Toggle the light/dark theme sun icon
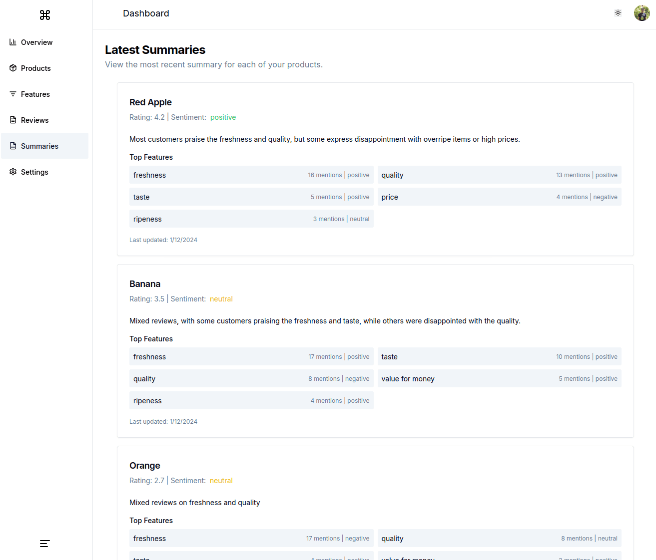Screen dimensions: 656x560 pyautogui.click(x=618, y=13)
